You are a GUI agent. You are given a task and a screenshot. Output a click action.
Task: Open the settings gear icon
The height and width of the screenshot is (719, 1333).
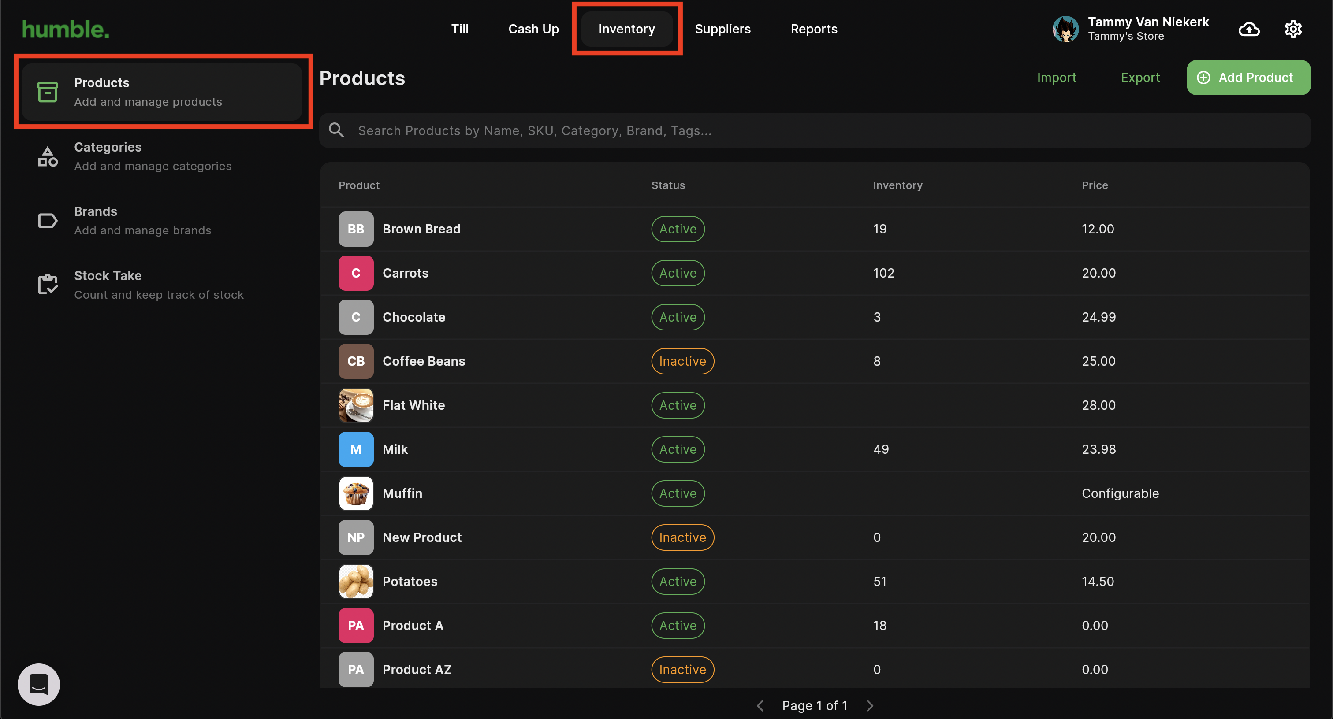[1292, 29]
